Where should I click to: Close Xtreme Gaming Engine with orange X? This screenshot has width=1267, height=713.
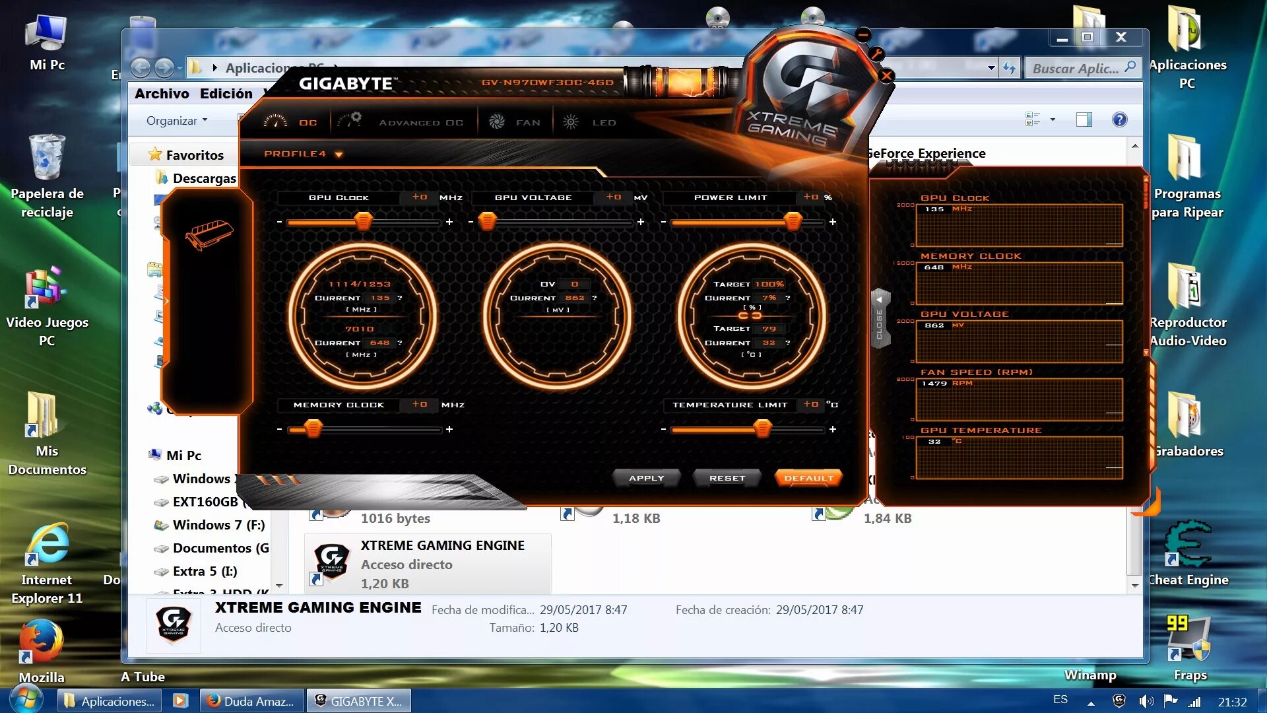[x=887, y=76]
